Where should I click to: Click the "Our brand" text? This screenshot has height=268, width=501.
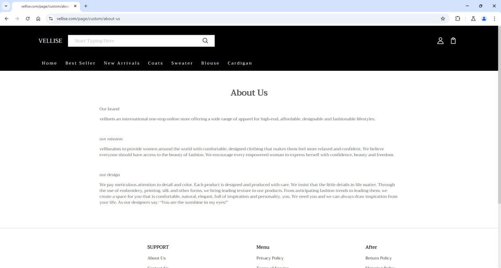109,109
